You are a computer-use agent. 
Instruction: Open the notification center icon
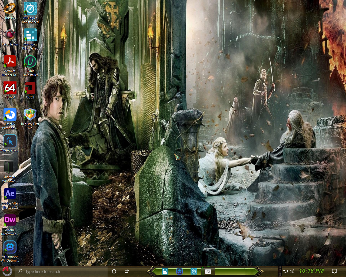[x=334, y=271]
